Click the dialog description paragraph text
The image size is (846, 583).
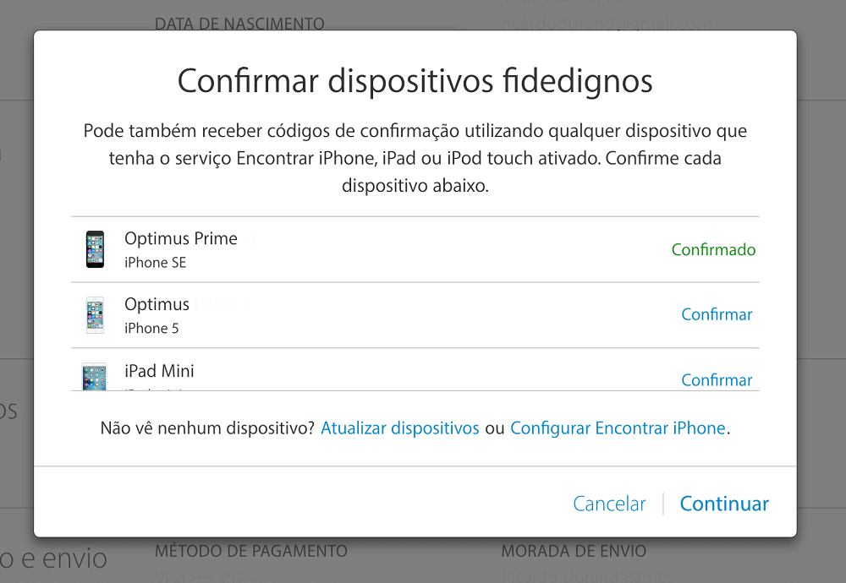click(415, 158)
